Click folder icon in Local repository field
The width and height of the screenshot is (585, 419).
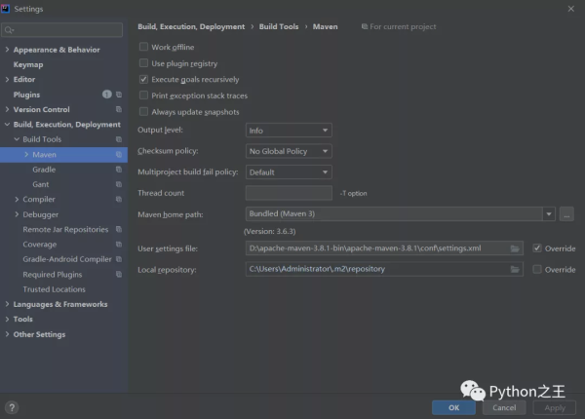click(x=515, y=269)
